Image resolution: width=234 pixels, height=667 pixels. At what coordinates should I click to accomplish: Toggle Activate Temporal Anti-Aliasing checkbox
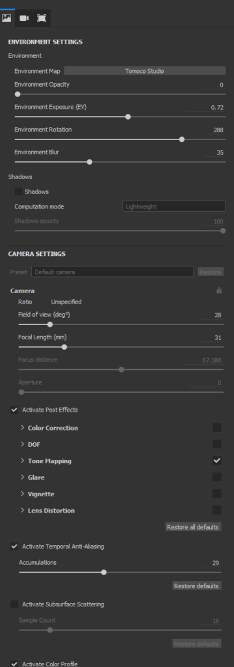14,546
